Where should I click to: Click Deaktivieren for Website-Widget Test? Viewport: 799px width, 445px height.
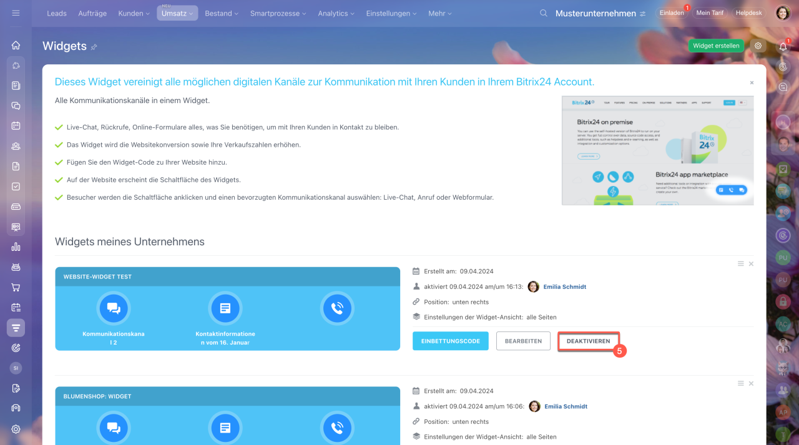tap(589, 341)
